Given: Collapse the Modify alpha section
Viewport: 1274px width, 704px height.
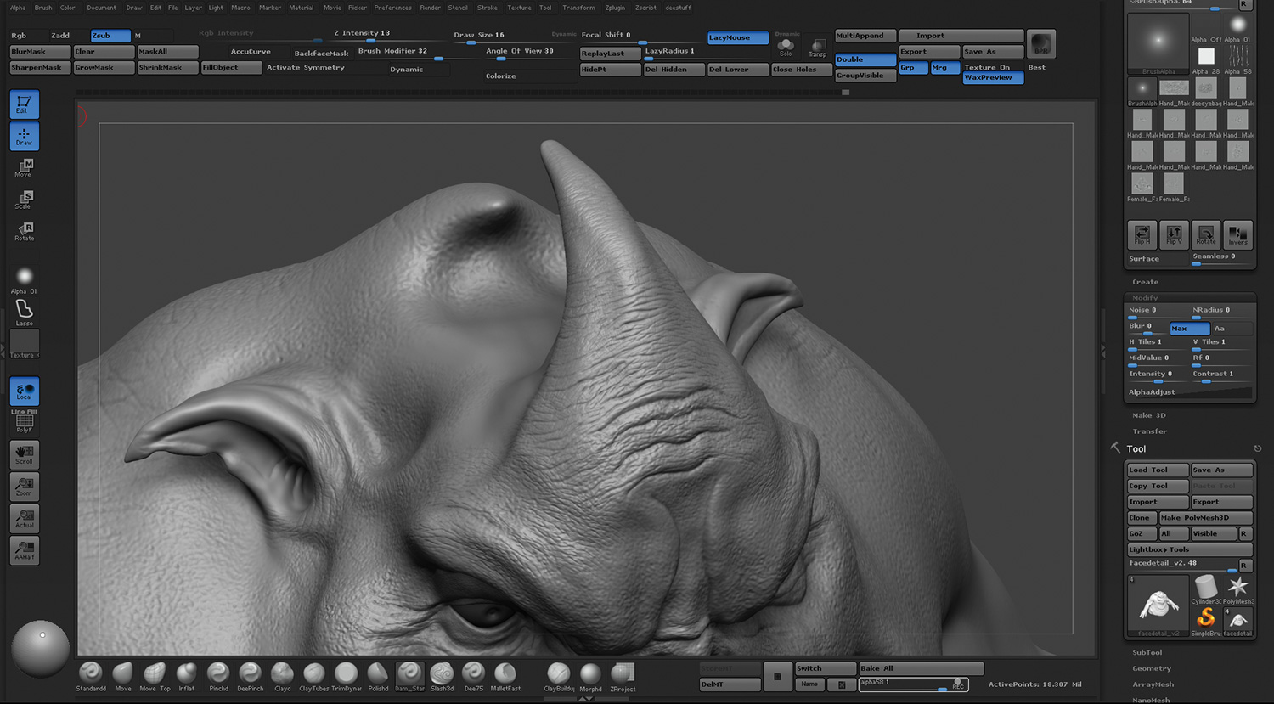Looking at the screenshot, I should 1145,297.
